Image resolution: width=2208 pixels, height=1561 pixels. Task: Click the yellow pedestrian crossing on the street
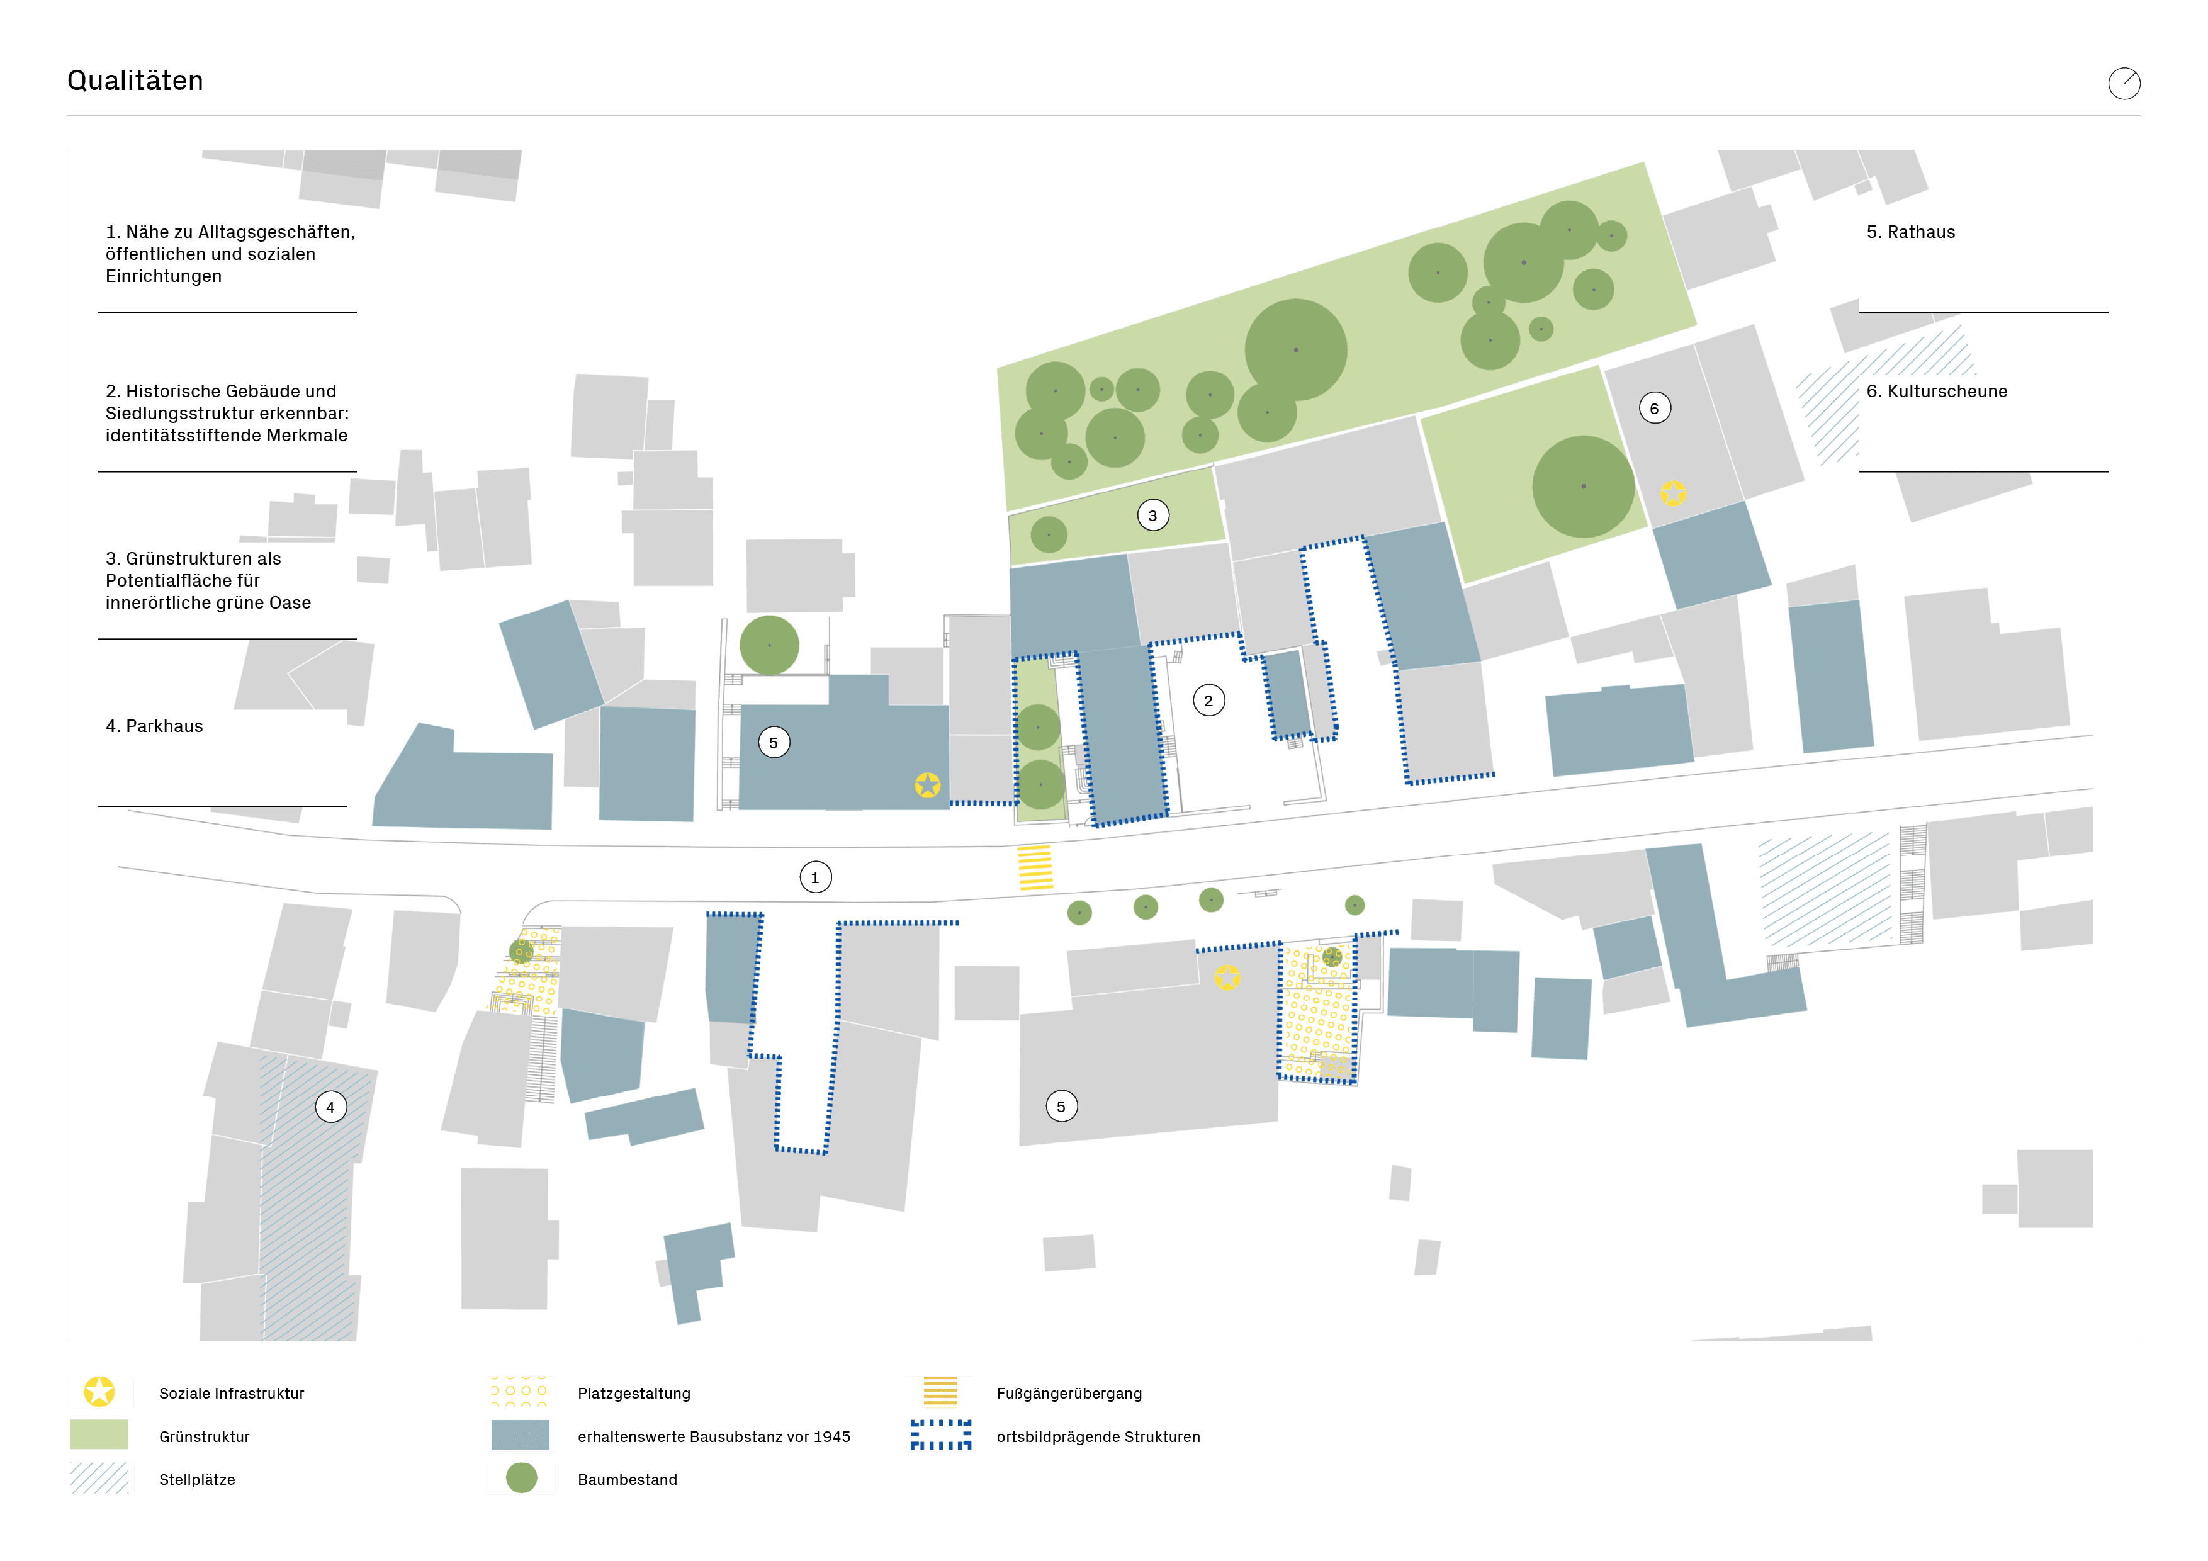coord(1035,867)
